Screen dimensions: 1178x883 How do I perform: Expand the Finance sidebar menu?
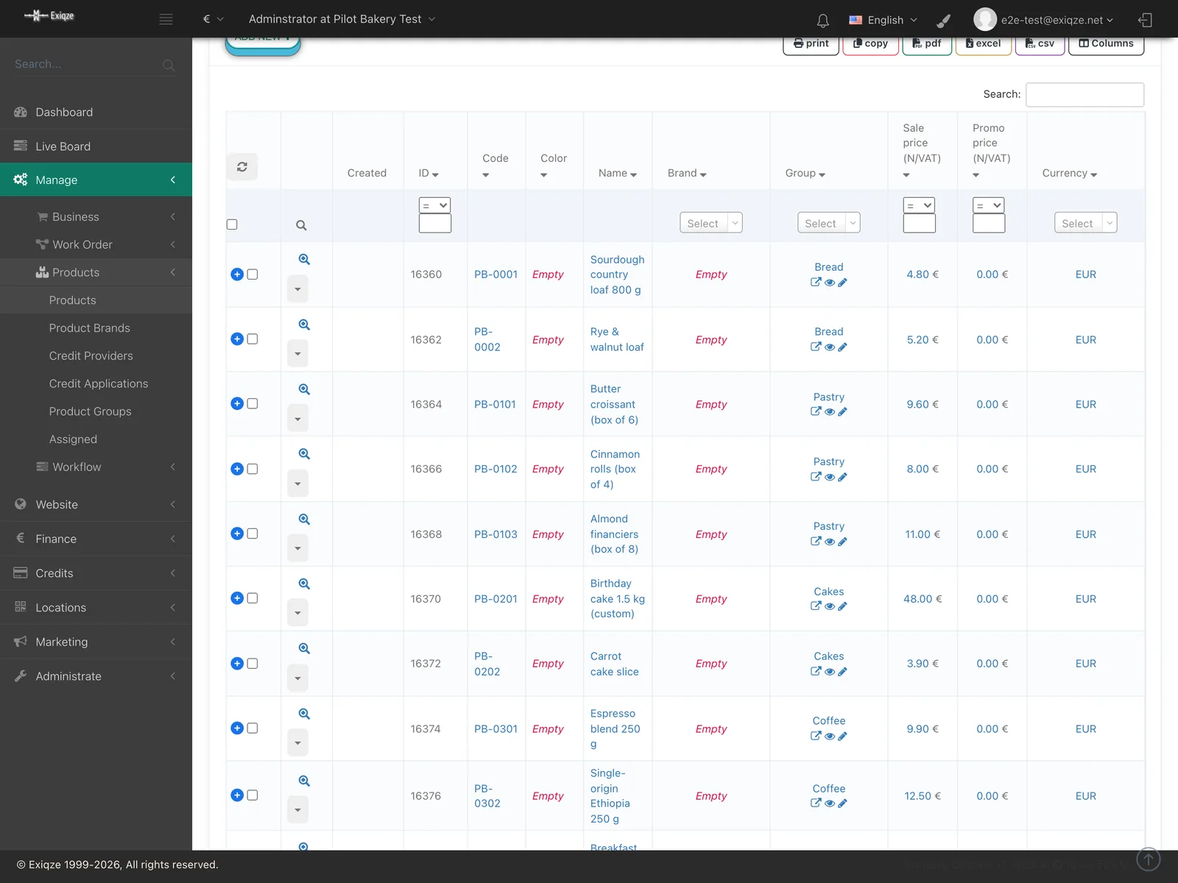pos(96,539)
